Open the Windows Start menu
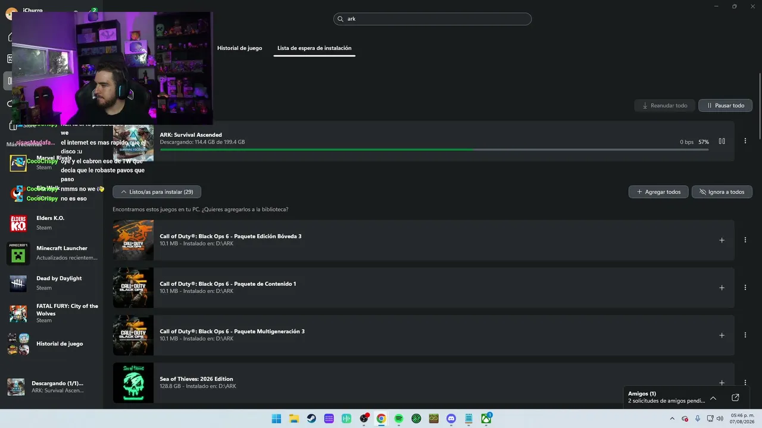This screenshot has width=762, height=428. point(276,418)
